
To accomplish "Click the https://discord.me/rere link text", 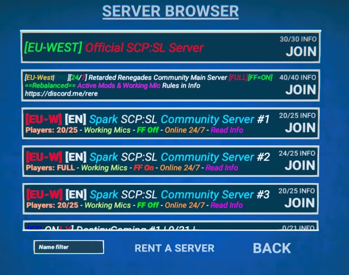I will tap(61, 93).
